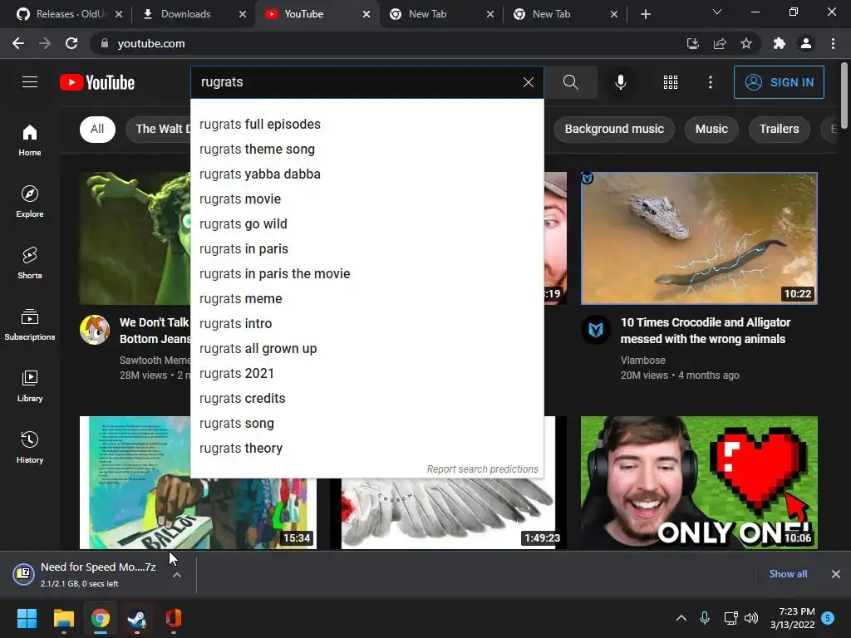This screenshot has height=638, width=851.
Task: Open the ONLY ONE heart video thumbnail
Action: [699, 483]
